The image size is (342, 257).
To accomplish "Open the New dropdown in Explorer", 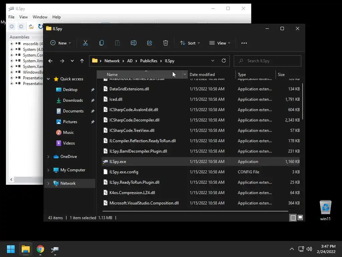I will click(61, 43).
